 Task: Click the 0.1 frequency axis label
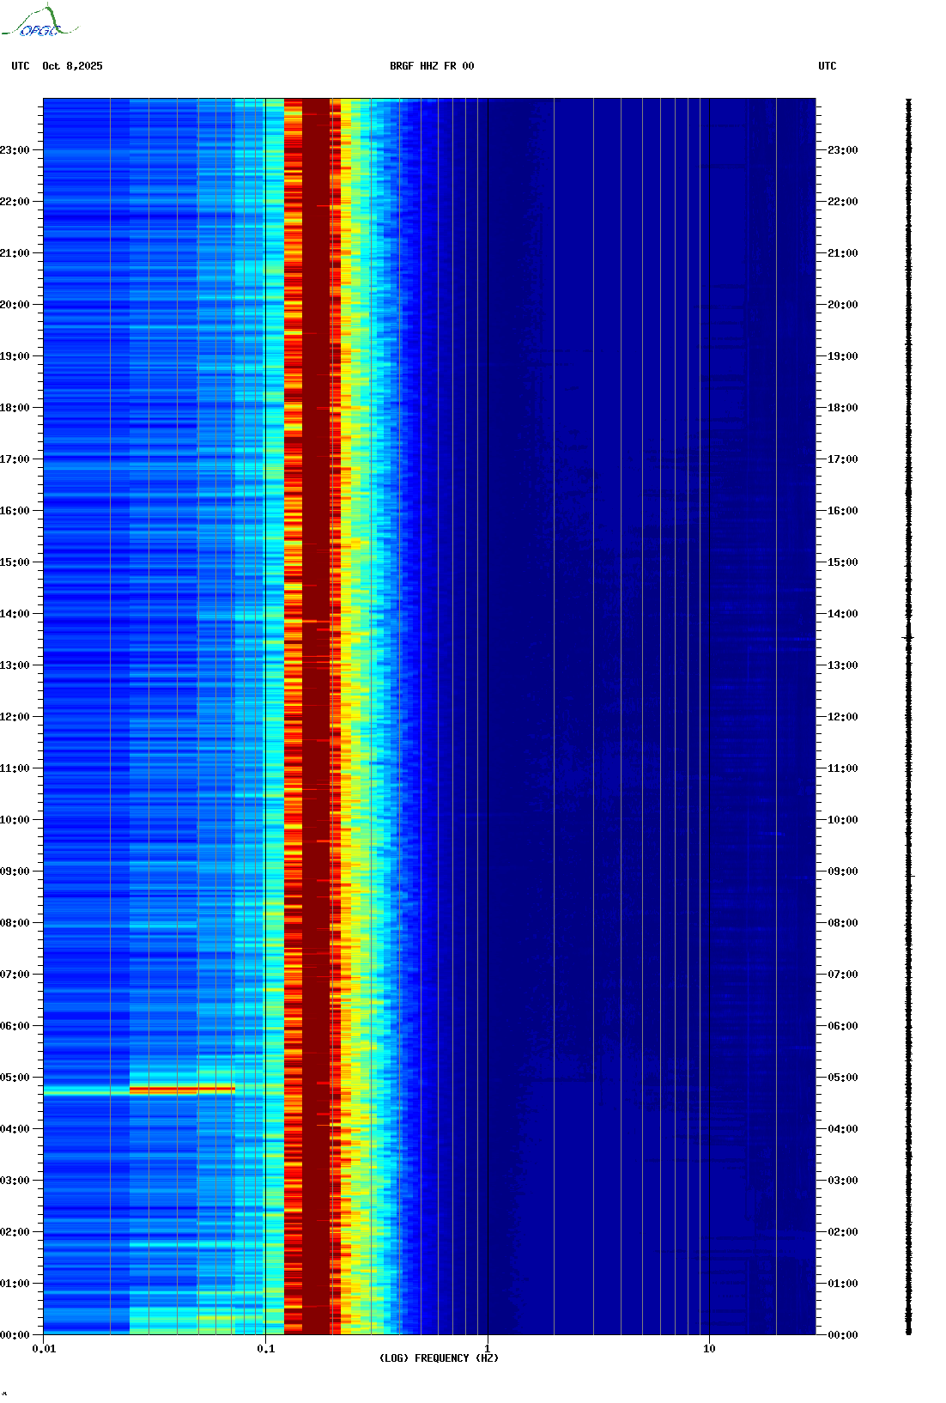tap(265, 1349)
